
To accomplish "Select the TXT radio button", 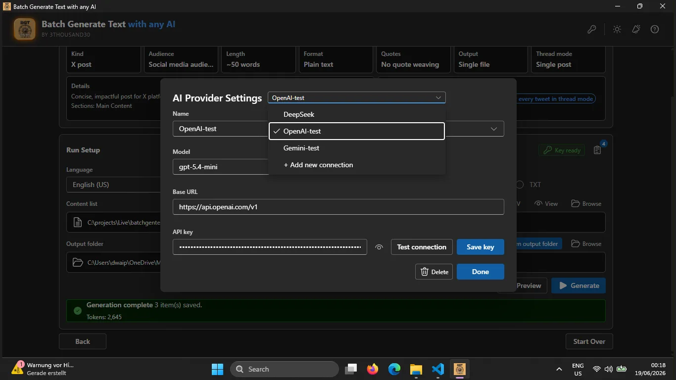I will click(x=520, y=185).
